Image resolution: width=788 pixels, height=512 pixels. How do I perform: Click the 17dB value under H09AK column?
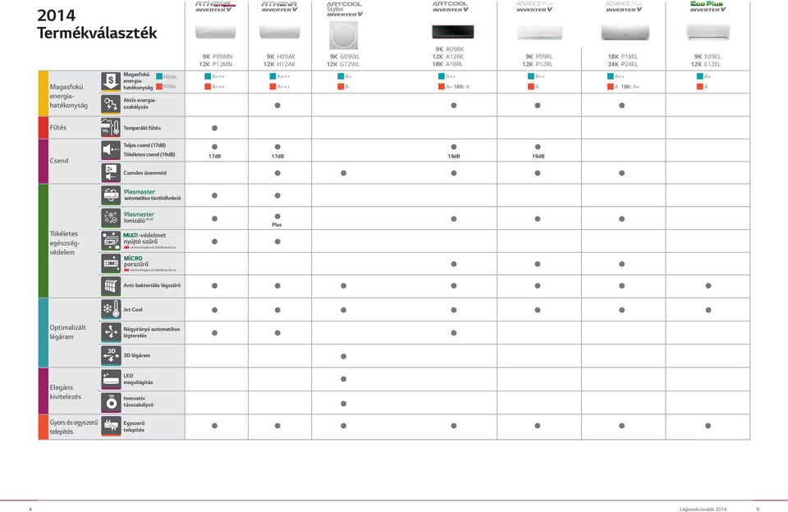click(x=277, y=156)
